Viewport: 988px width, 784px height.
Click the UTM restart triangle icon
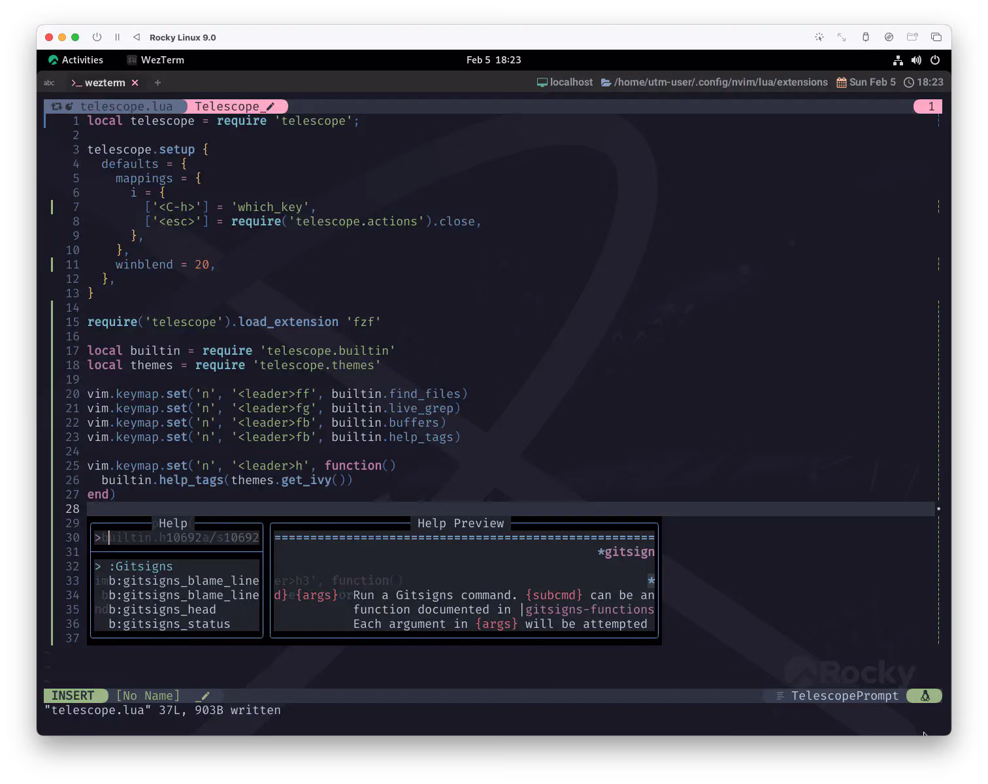tap(136, 37)
